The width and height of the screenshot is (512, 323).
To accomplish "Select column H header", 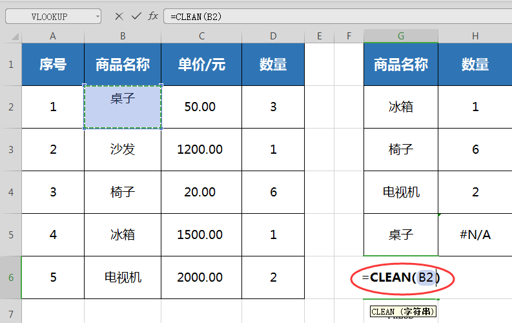I will pos(475,36).
